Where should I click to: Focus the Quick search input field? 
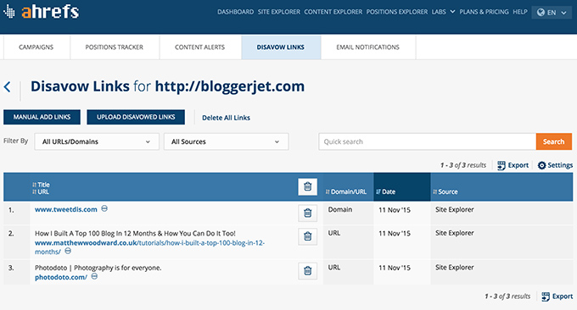tap(427, 141)
